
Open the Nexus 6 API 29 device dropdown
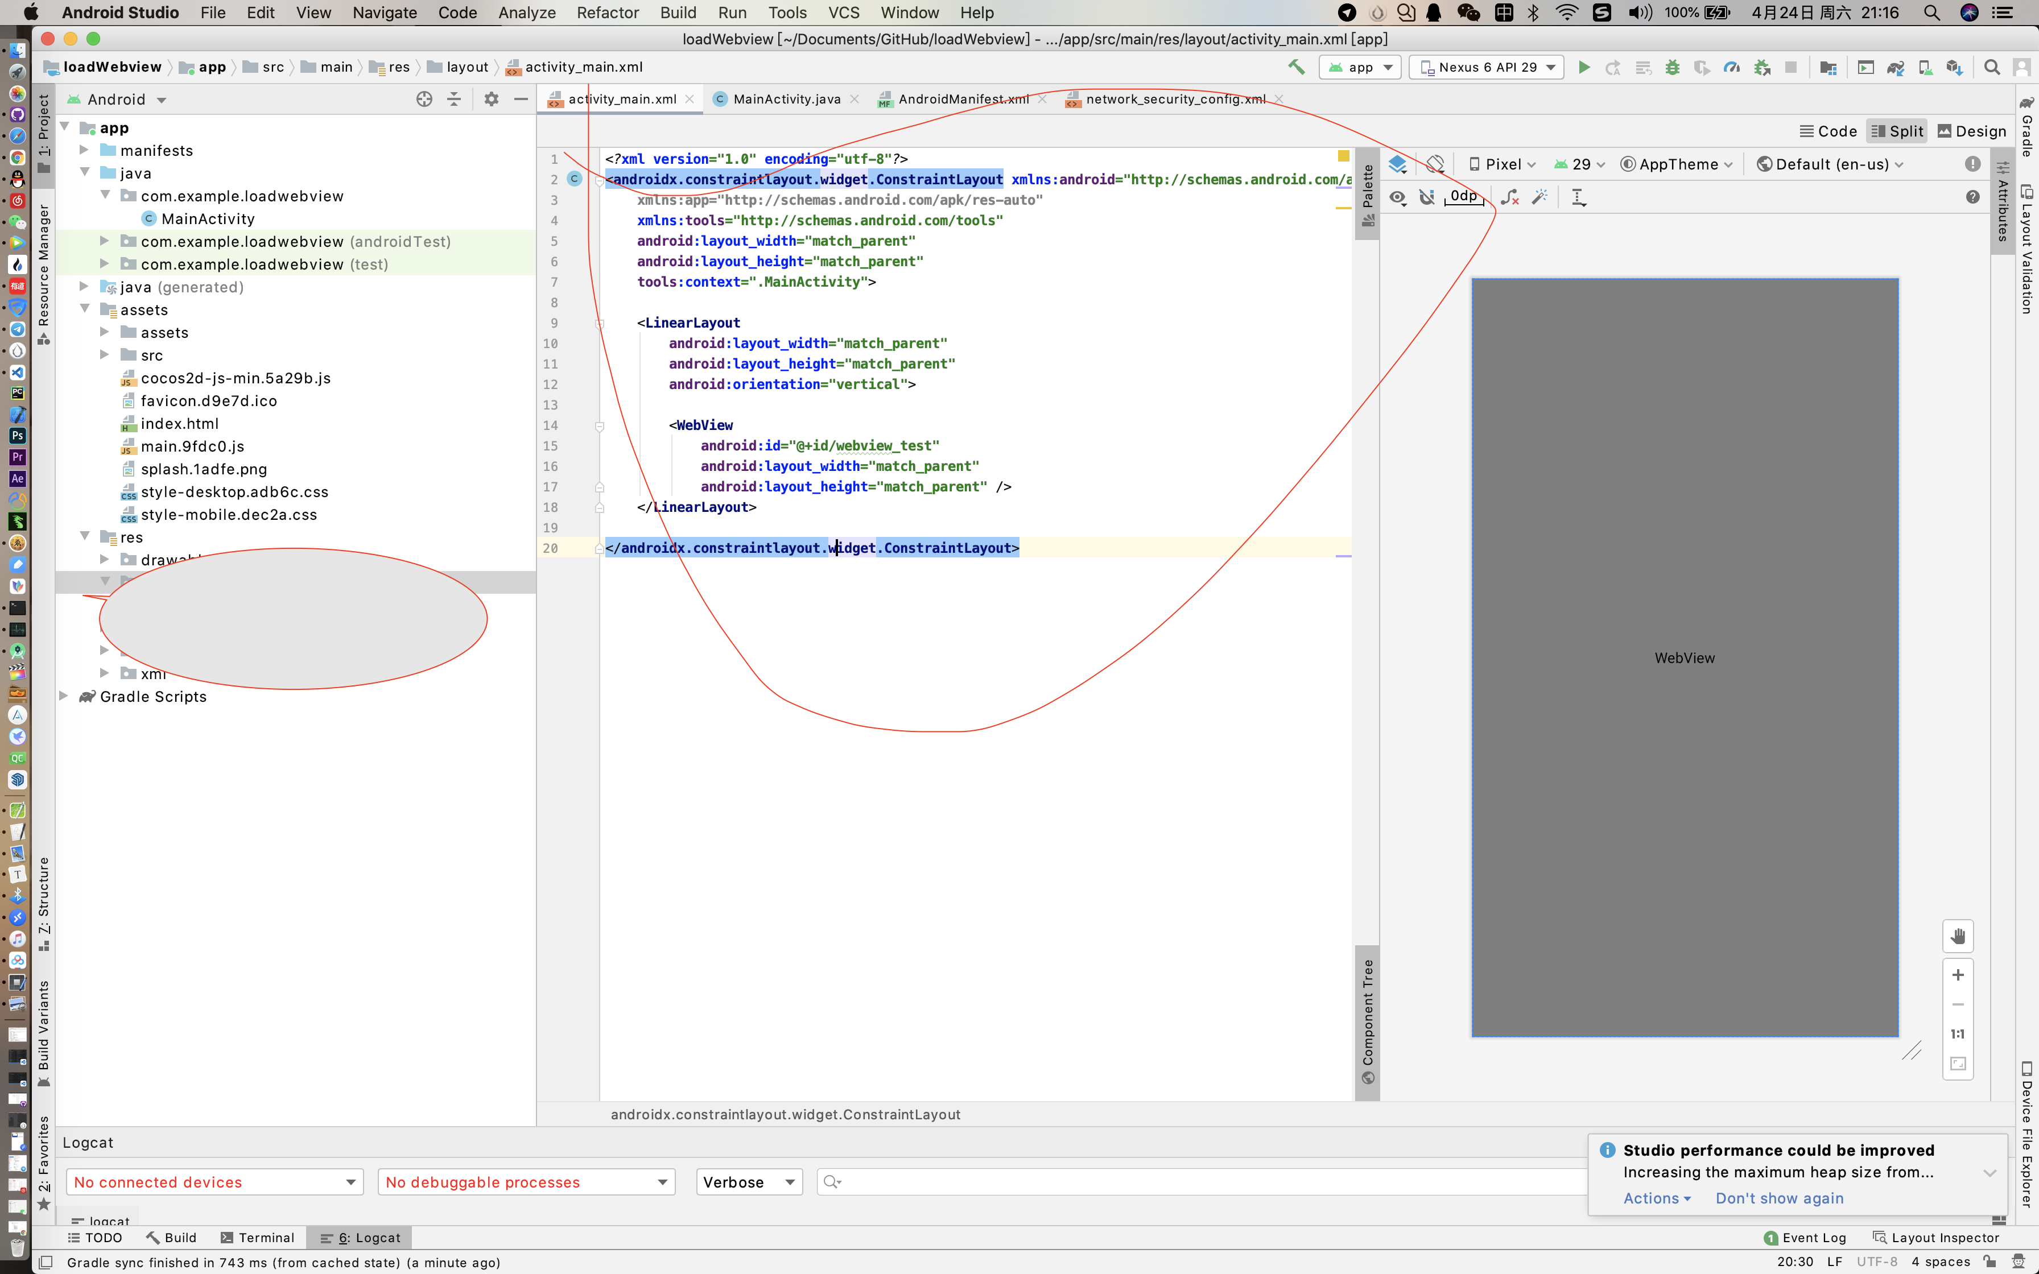[1487, 68]
